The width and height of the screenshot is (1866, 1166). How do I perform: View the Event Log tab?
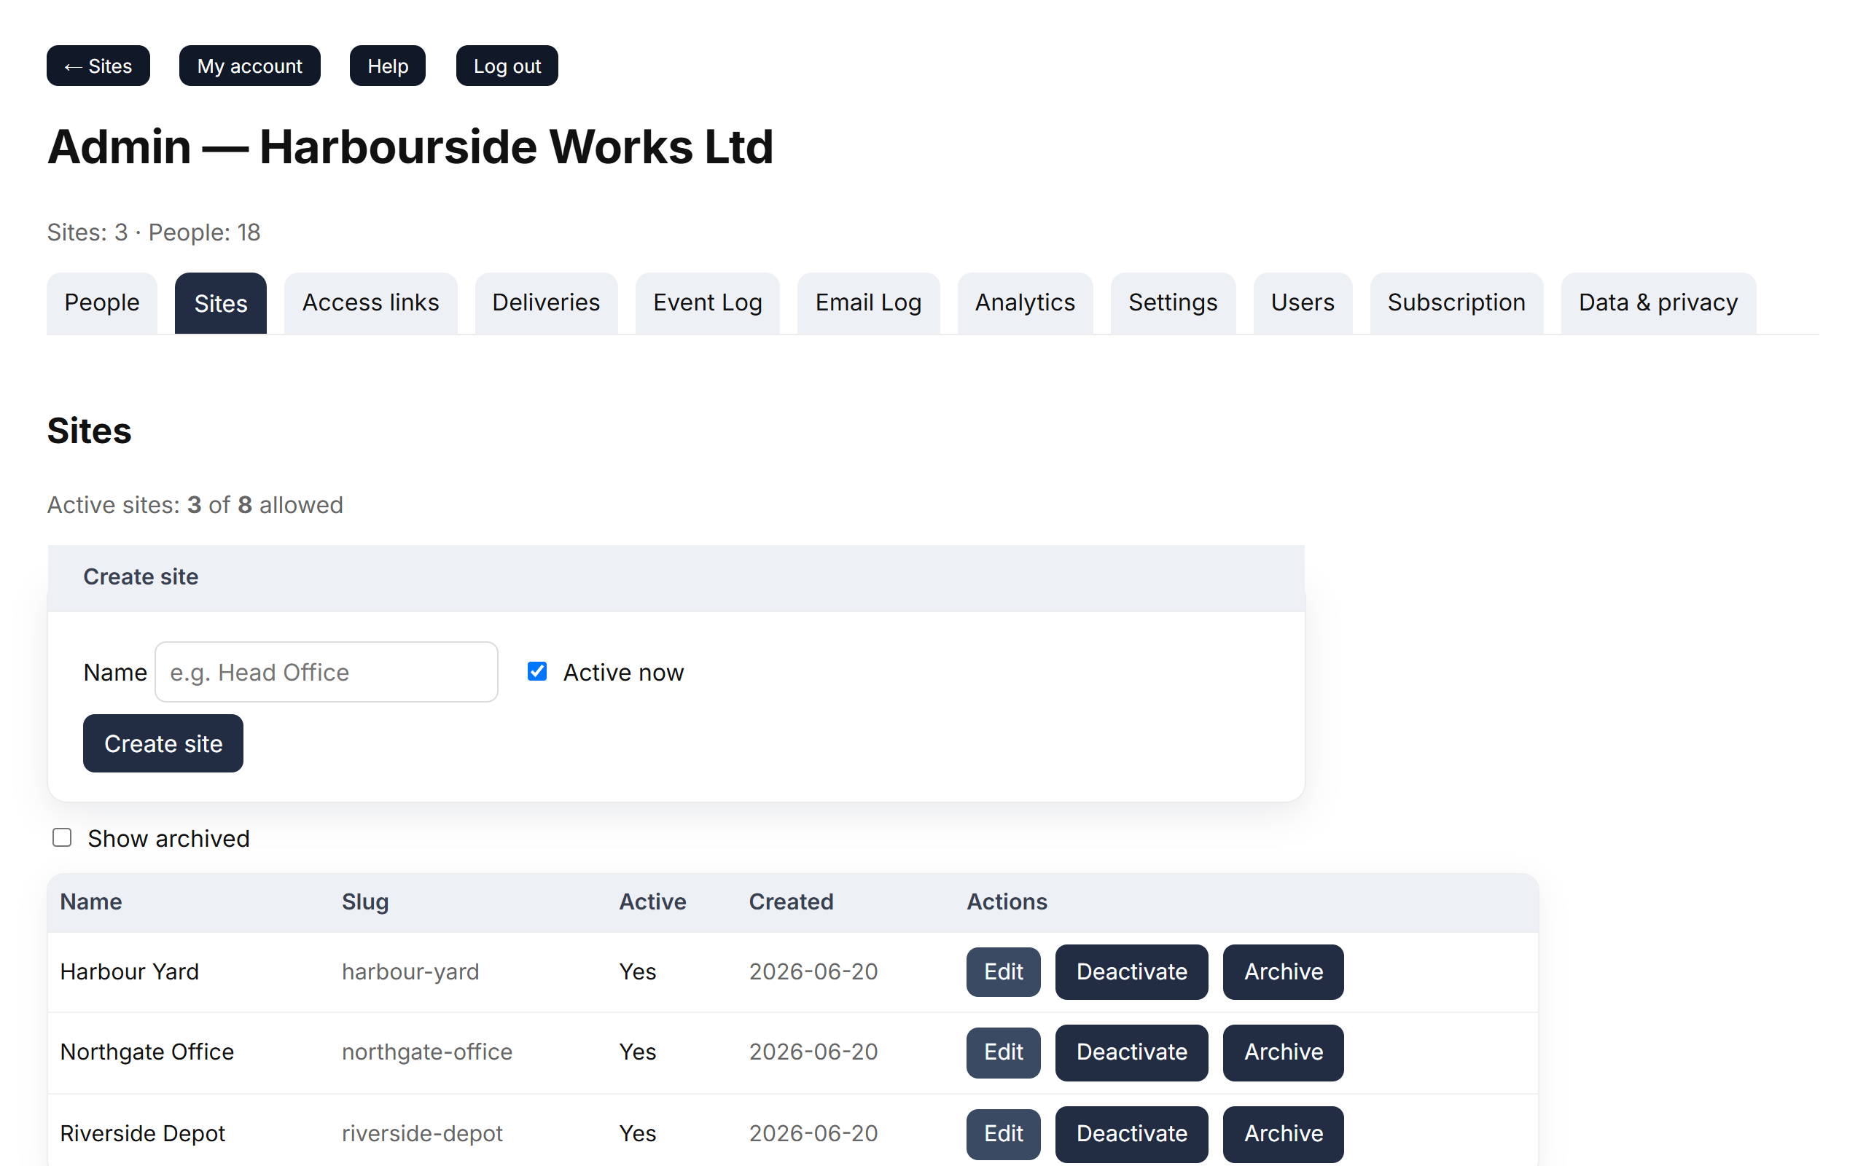click(x=707, y=302)
